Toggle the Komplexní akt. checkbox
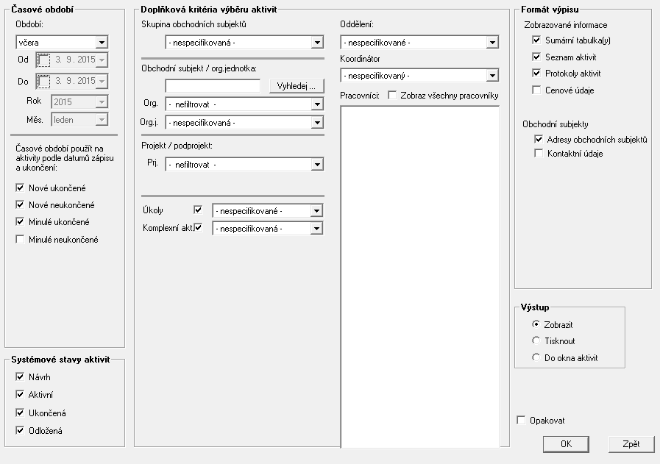Image resolution: width=660 pixels, height=464 pixels. (198, 227)
